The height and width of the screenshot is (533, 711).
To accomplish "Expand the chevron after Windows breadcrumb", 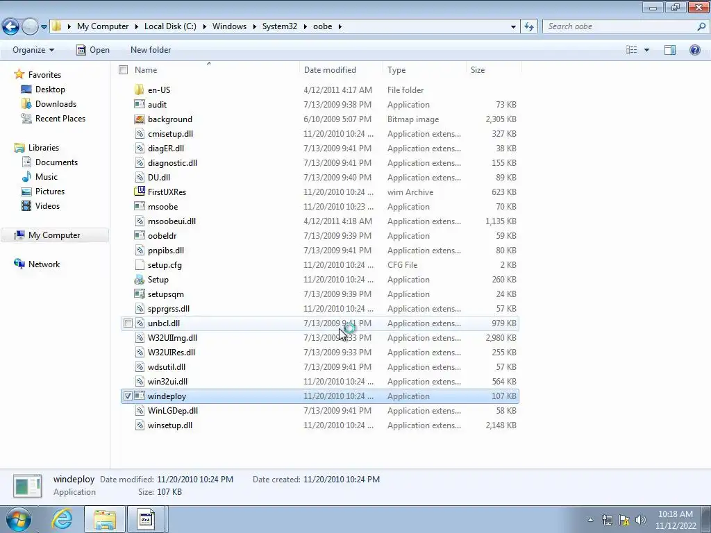I will pos(254,26).
